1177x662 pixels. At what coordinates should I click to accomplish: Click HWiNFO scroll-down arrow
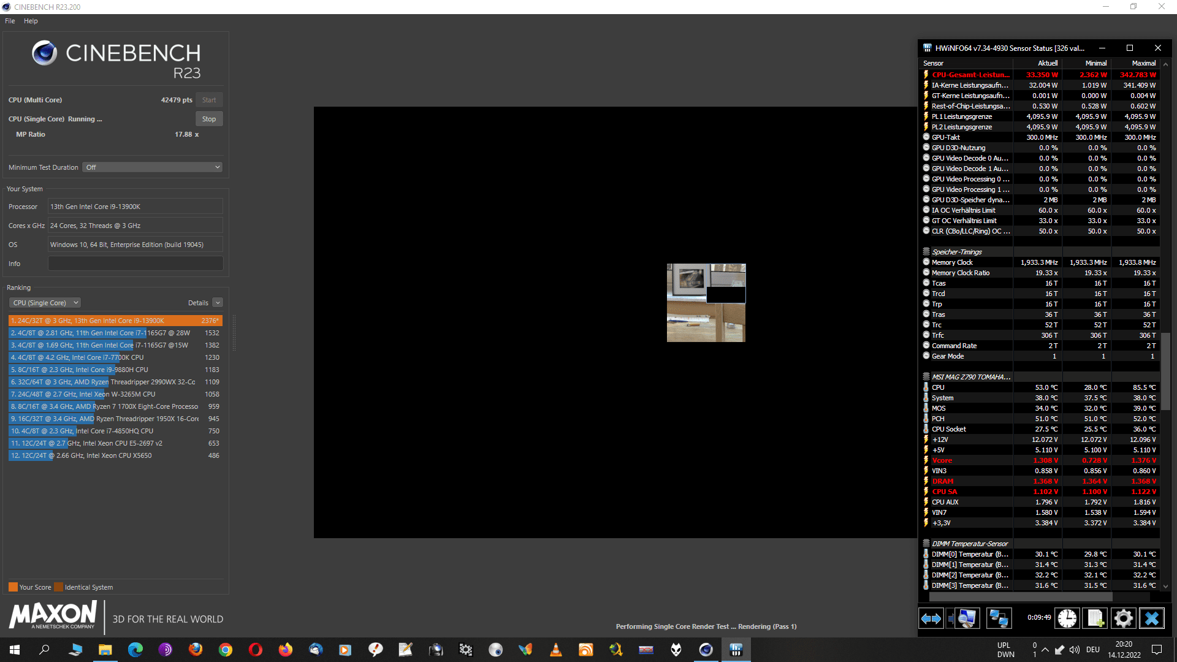(x=1166, y=587)
